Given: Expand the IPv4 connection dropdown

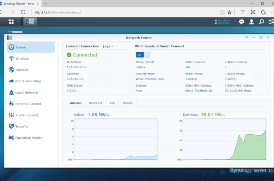Looking at the screenshot, I should pyautogui.click(x=108, y=46).
